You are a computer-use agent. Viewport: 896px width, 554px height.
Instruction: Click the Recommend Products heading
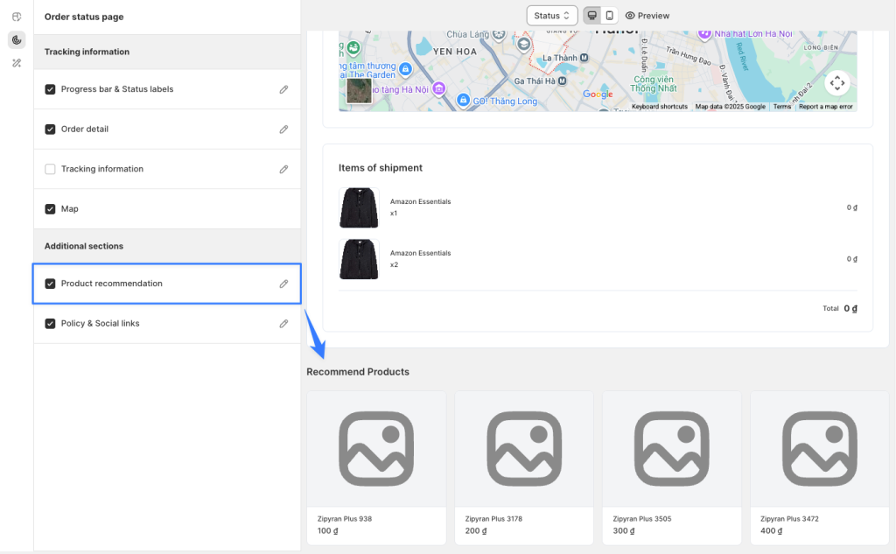tap(358, 372)
